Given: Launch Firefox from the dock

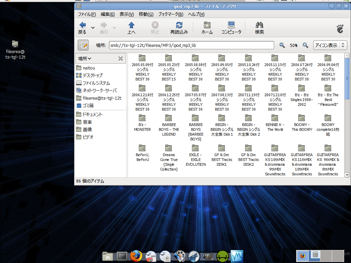Looking at the screenshot, I should pyautogui.click(x=136, y=256).
